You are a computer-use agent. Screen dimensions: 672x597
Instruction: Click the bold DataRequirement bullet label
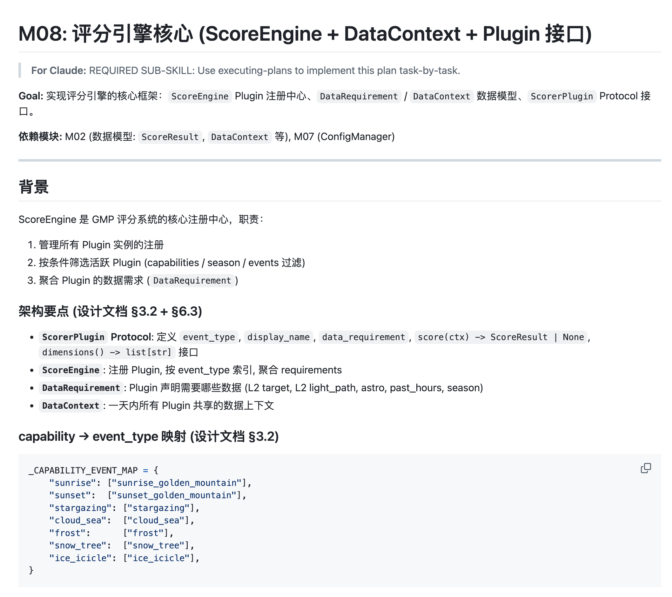(81, 388)
